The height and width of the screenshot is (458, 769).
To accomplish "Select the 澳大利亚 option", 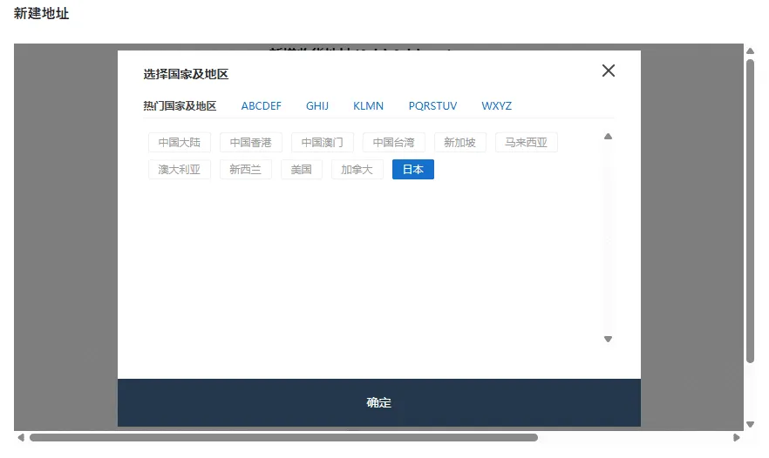I will pyautogui.click(x=180, y=170).
